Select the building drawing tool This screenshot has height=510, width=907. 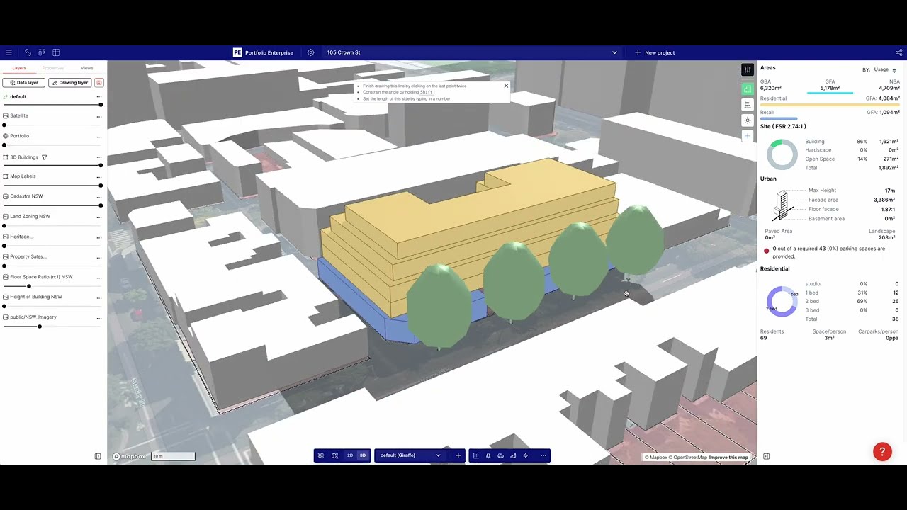[x=475, y=455]
